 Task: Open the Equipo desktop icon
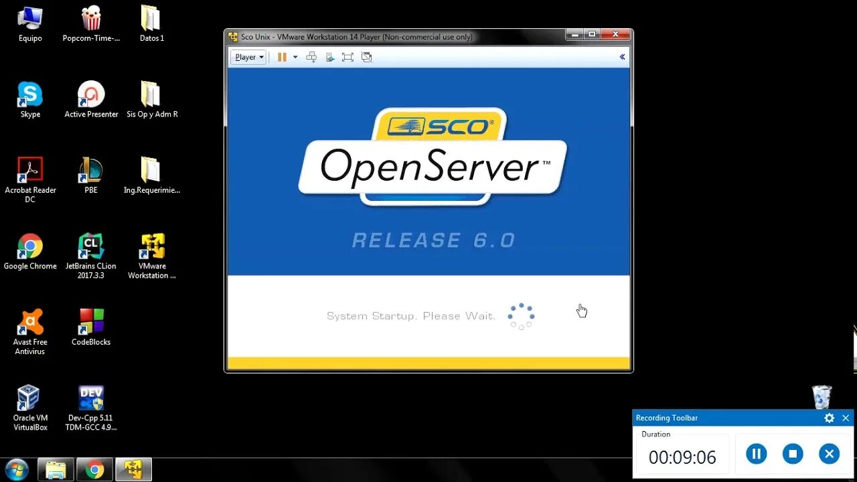30,24
